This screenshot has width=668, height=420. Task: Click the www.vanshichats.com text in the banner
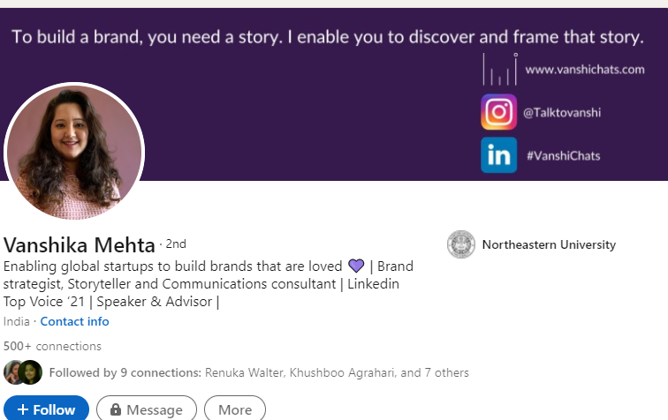pos(584,69)
